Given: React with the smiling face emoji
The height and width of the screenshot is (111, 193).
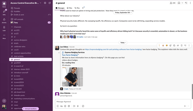Looking at the screenshot, I should point(167,46).
